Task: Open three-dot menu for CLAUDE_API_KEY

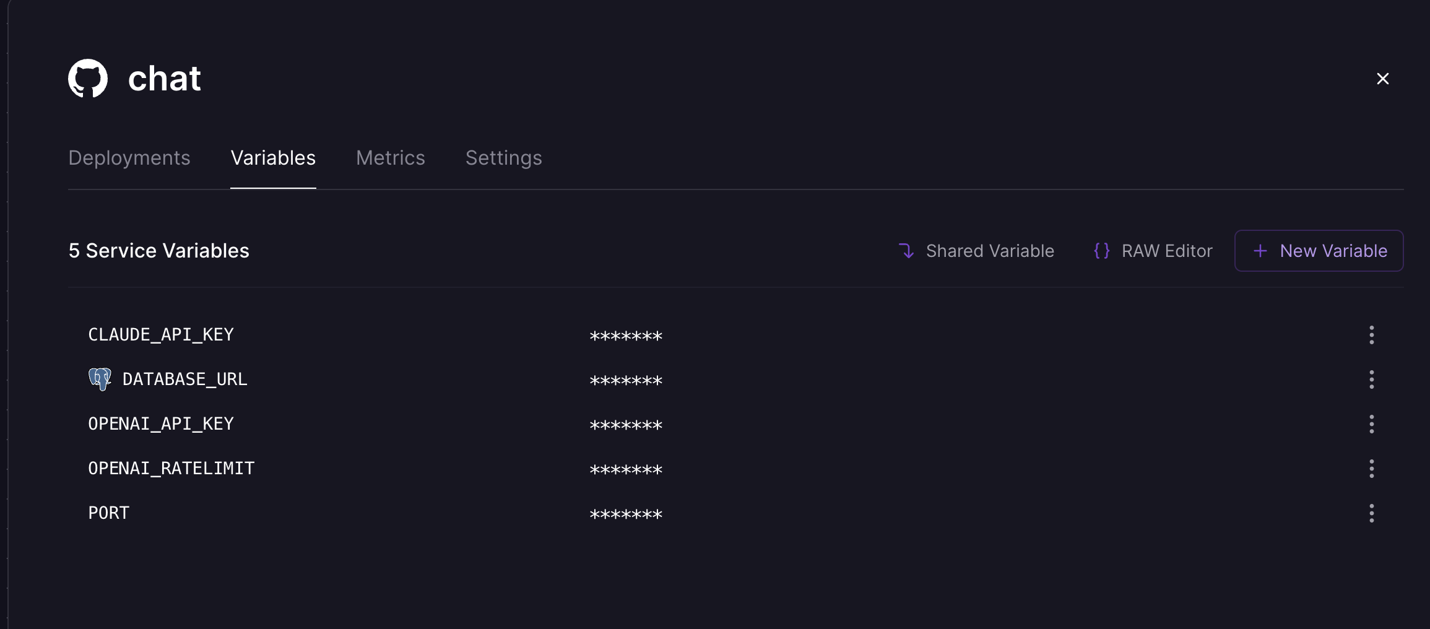Action: 1371,335
